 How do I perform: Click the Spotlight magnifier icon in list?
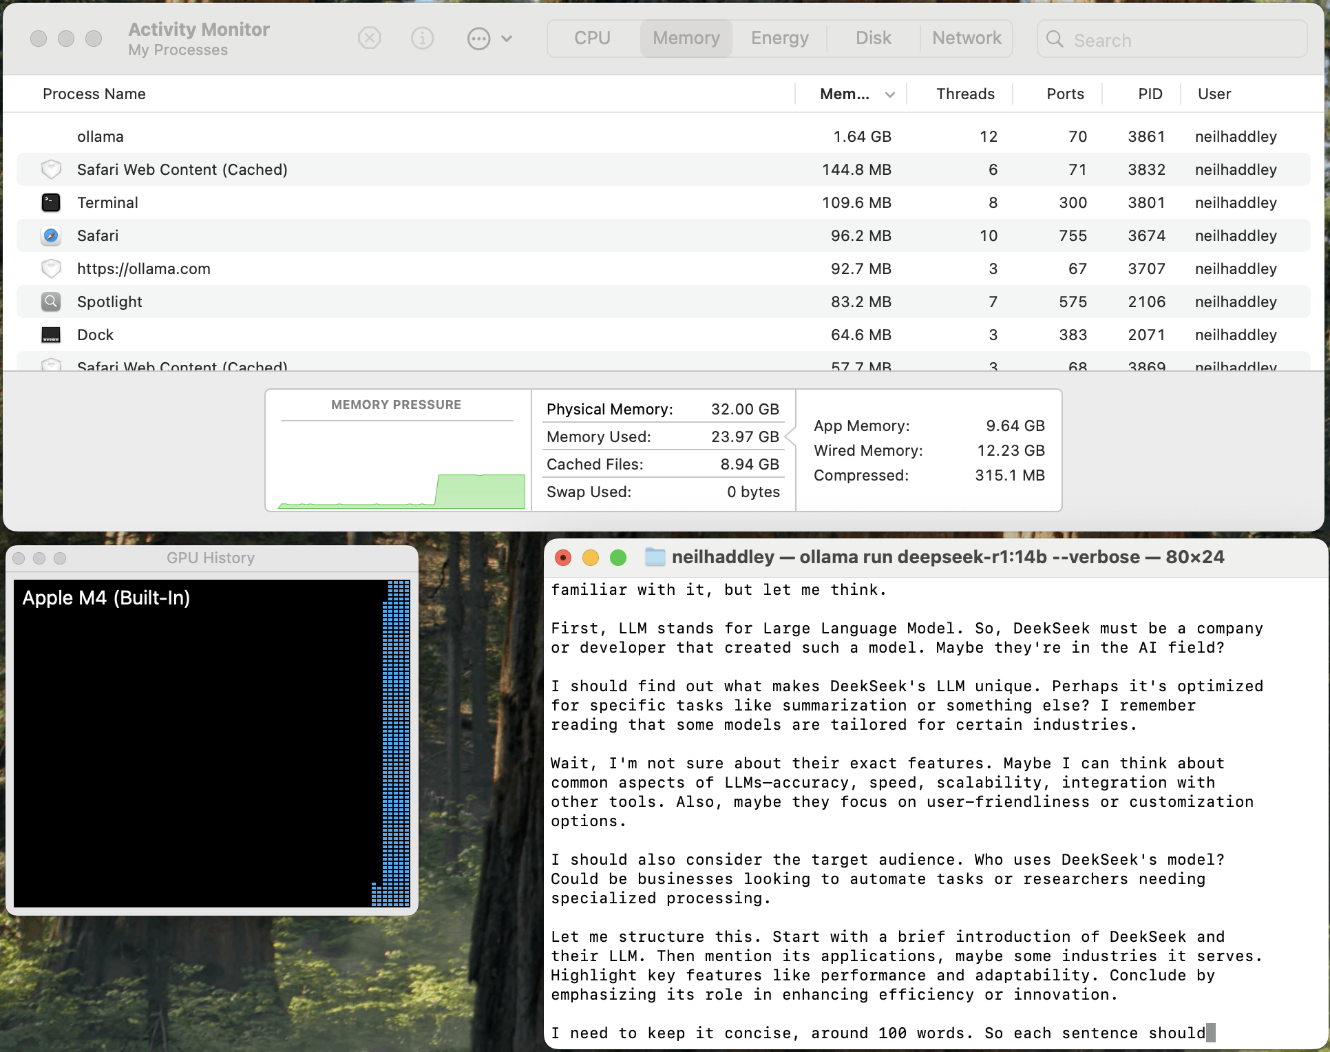coord(51,302)
